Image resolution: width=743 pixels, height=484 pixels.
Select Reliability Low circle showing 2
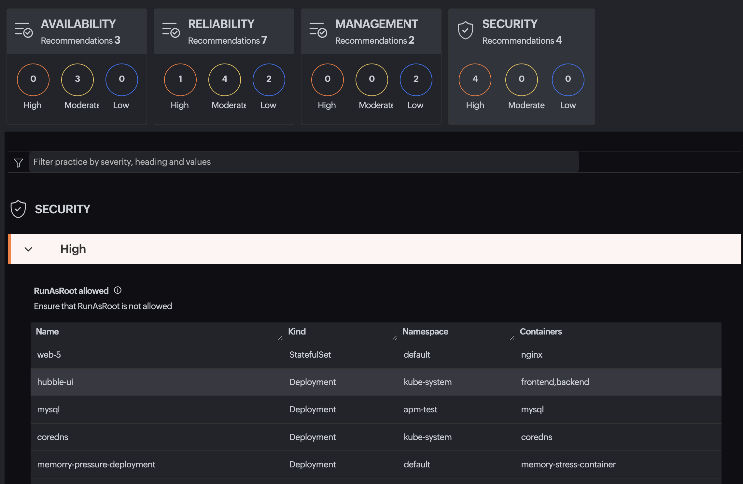click(x=269, y=79)
